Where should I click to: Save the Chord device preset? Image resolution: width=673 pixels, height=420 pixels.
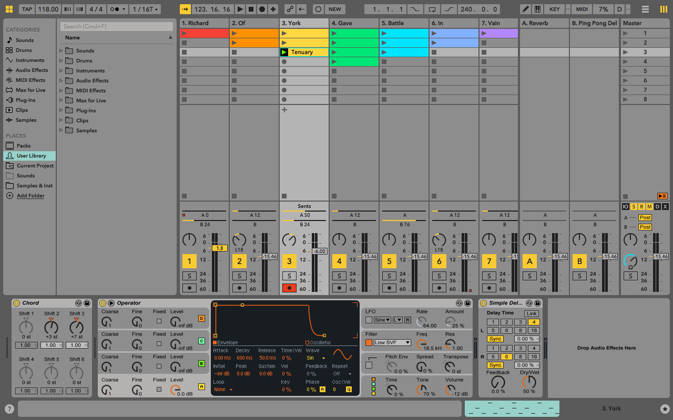pos(87,303)
